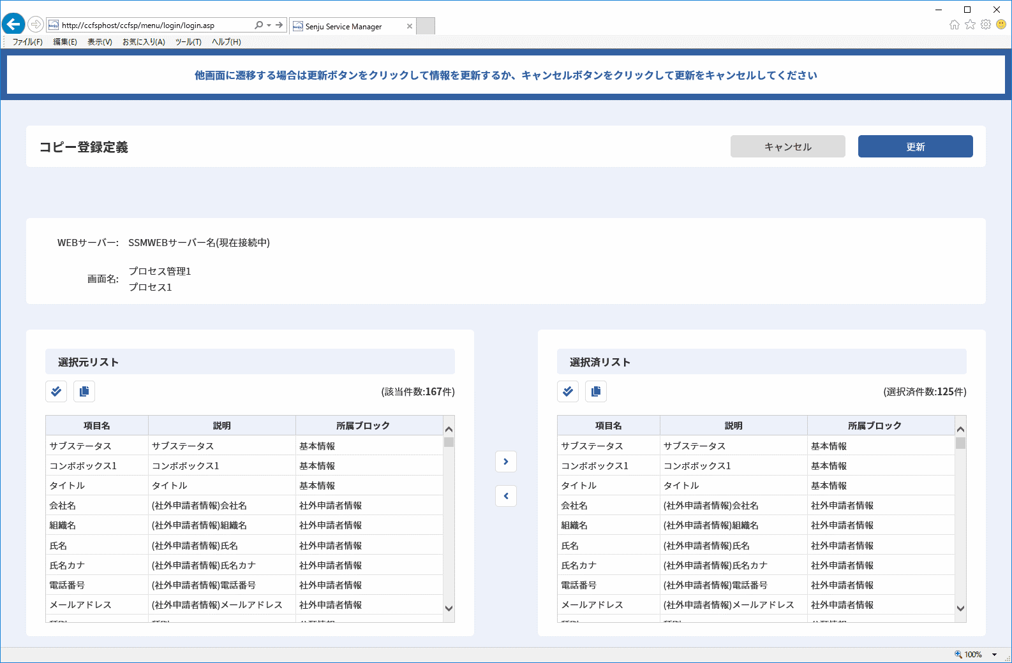Click scroll-up arrow of 選択済リスト table
This screenshot has height=663, width=1012.
click(961, 429)
